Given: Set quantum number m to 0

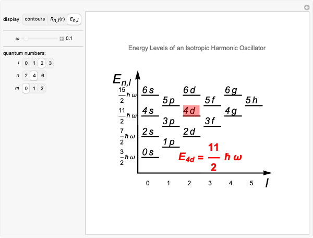Looking at the screenshot, I should tap(26, 88).
